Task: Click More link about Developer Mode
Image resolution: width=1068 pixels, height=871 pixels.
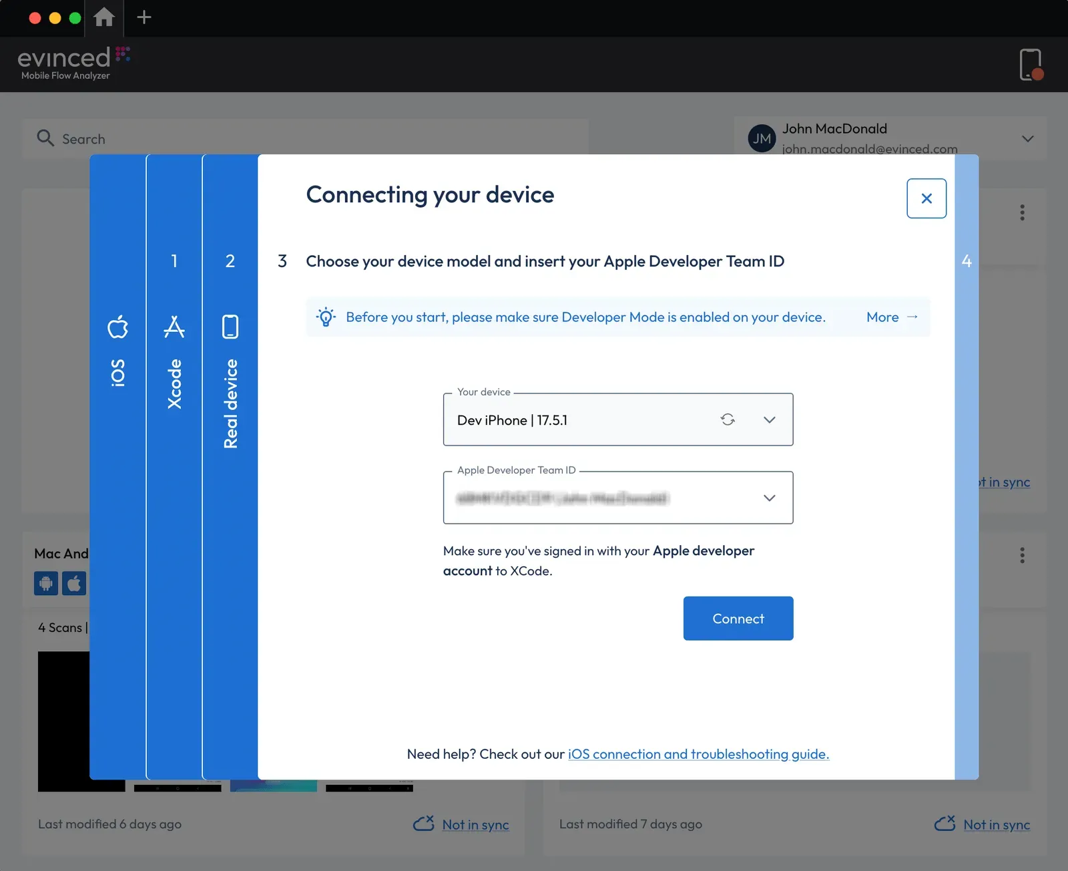Action: (x=892, y=317)
